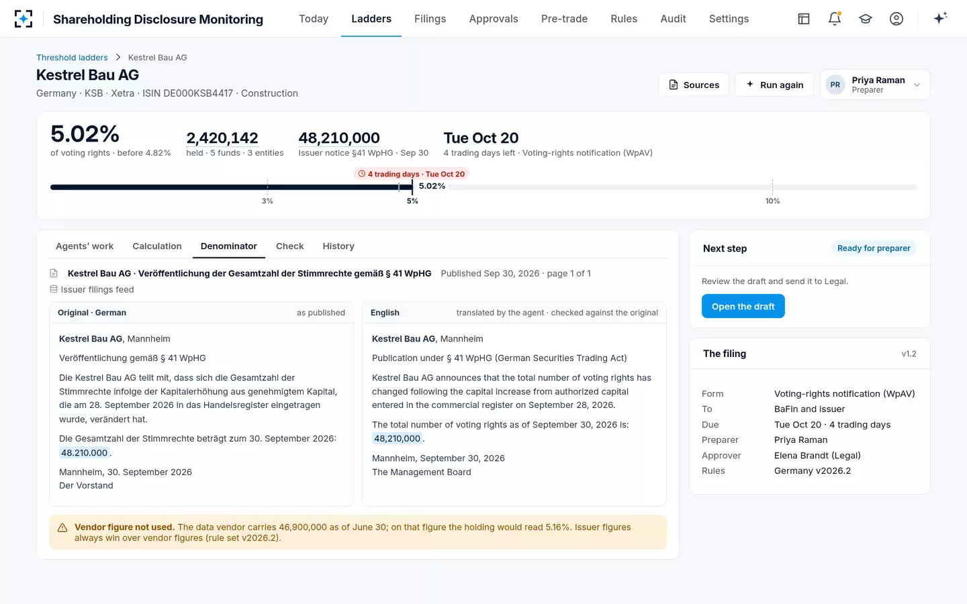Click the Tue Oct 20 deadline heading
967x604 pixels.
(x=481, y=138)
